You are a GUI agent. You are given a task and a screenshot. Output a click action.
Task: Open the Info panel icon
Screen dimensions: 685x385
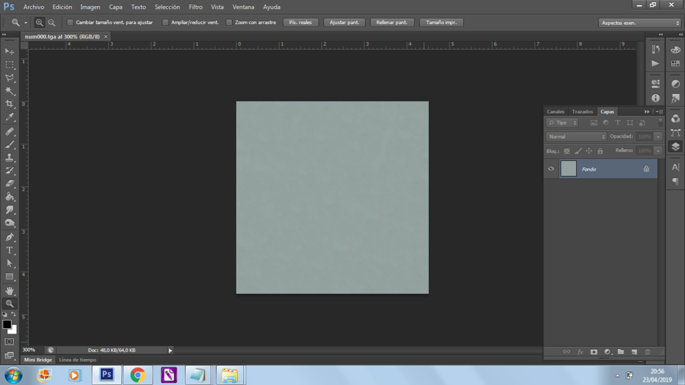click(x=656, y=98)
